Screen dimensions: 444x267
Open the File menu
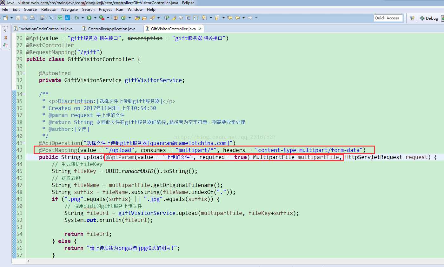[x=5, y=9]
